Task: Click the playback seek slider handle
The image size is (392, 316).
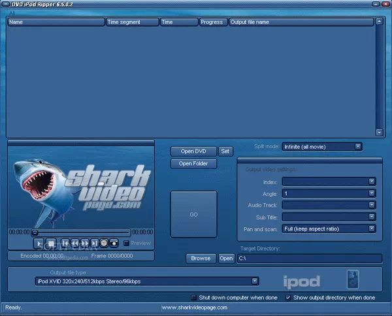Action: coord(35,232)
